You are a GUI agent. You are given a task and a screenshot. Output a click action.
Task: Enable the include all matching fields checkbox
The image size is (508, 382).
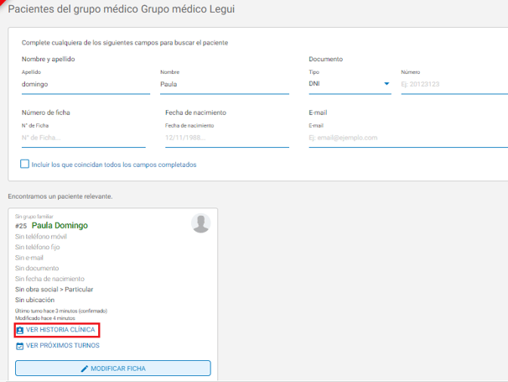[x=25, y=165]
